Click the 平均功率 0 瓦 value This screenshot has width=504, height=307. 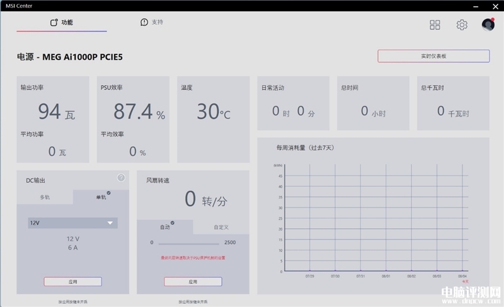(x=57, y=151)
